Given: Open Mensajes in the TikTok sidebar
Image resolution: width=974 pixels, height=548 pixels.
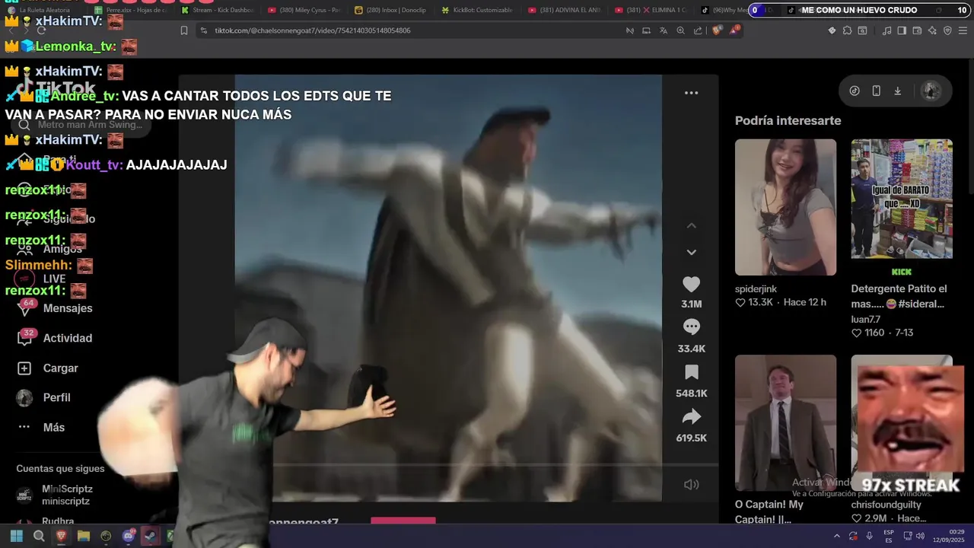Looking at the screenshot, I should click(x=55, y=308).
